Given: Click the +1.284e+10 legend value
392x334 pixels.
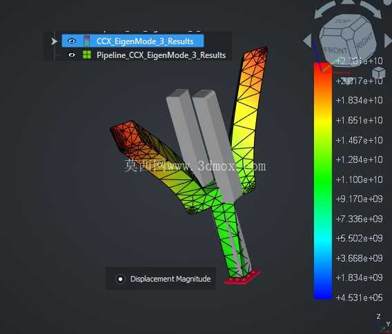Looking at the screenshot, I should coord(360,159).
